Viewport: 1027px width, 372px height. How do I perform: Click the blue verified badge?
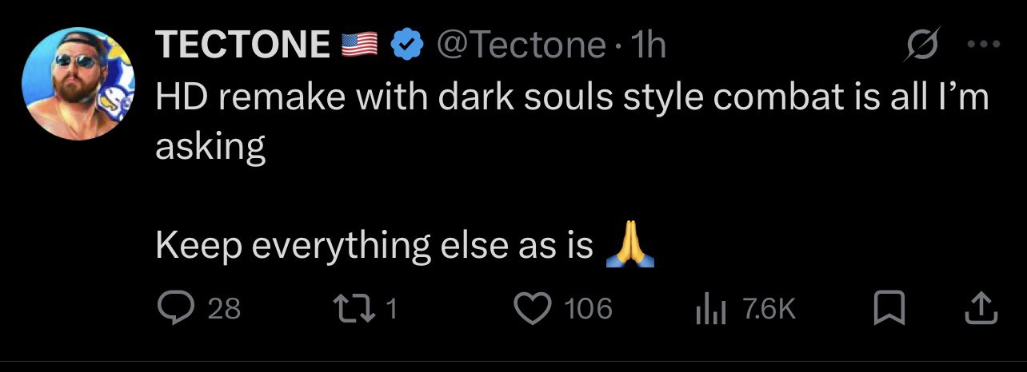[x=407, y=46]
